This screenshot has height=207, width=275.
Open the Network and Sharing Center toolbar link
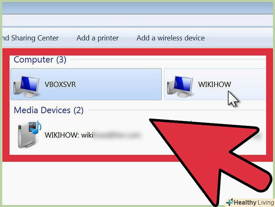30,38
